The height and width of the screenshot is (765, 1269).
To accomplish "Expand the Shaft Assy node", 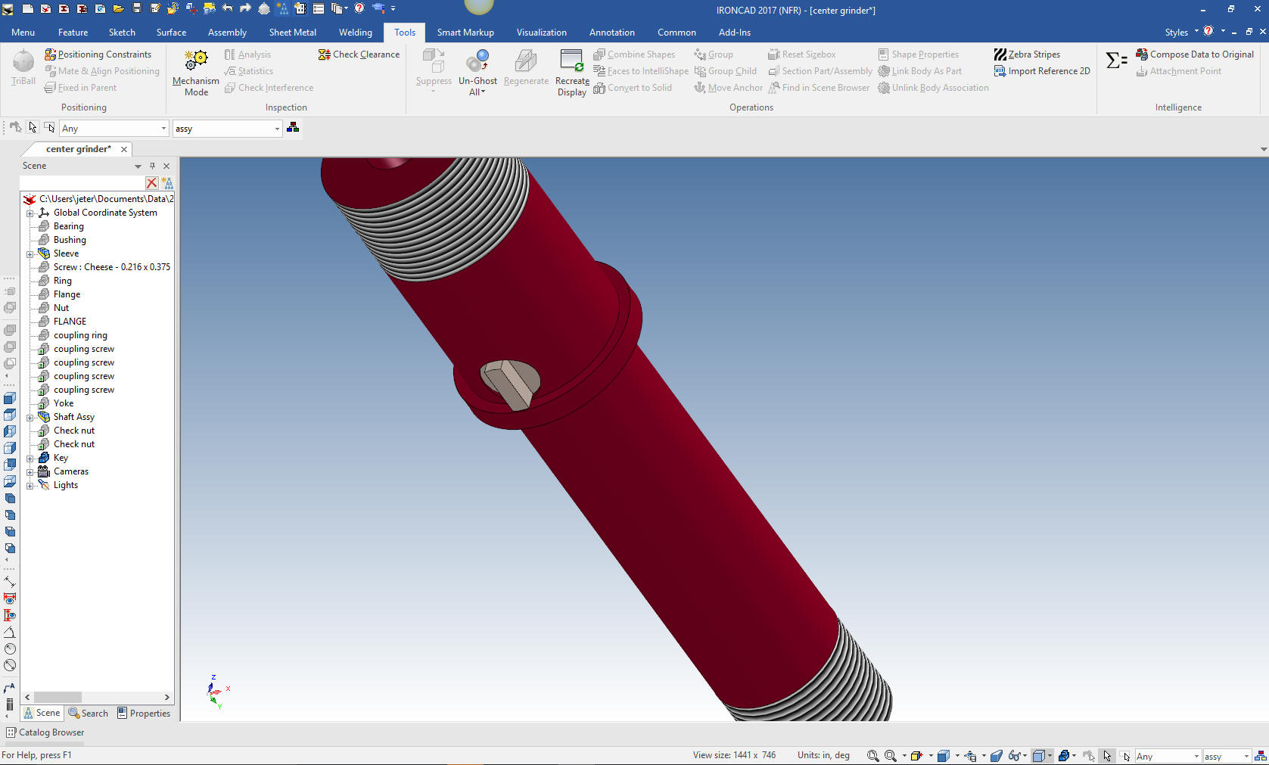I will coord(30,418).
